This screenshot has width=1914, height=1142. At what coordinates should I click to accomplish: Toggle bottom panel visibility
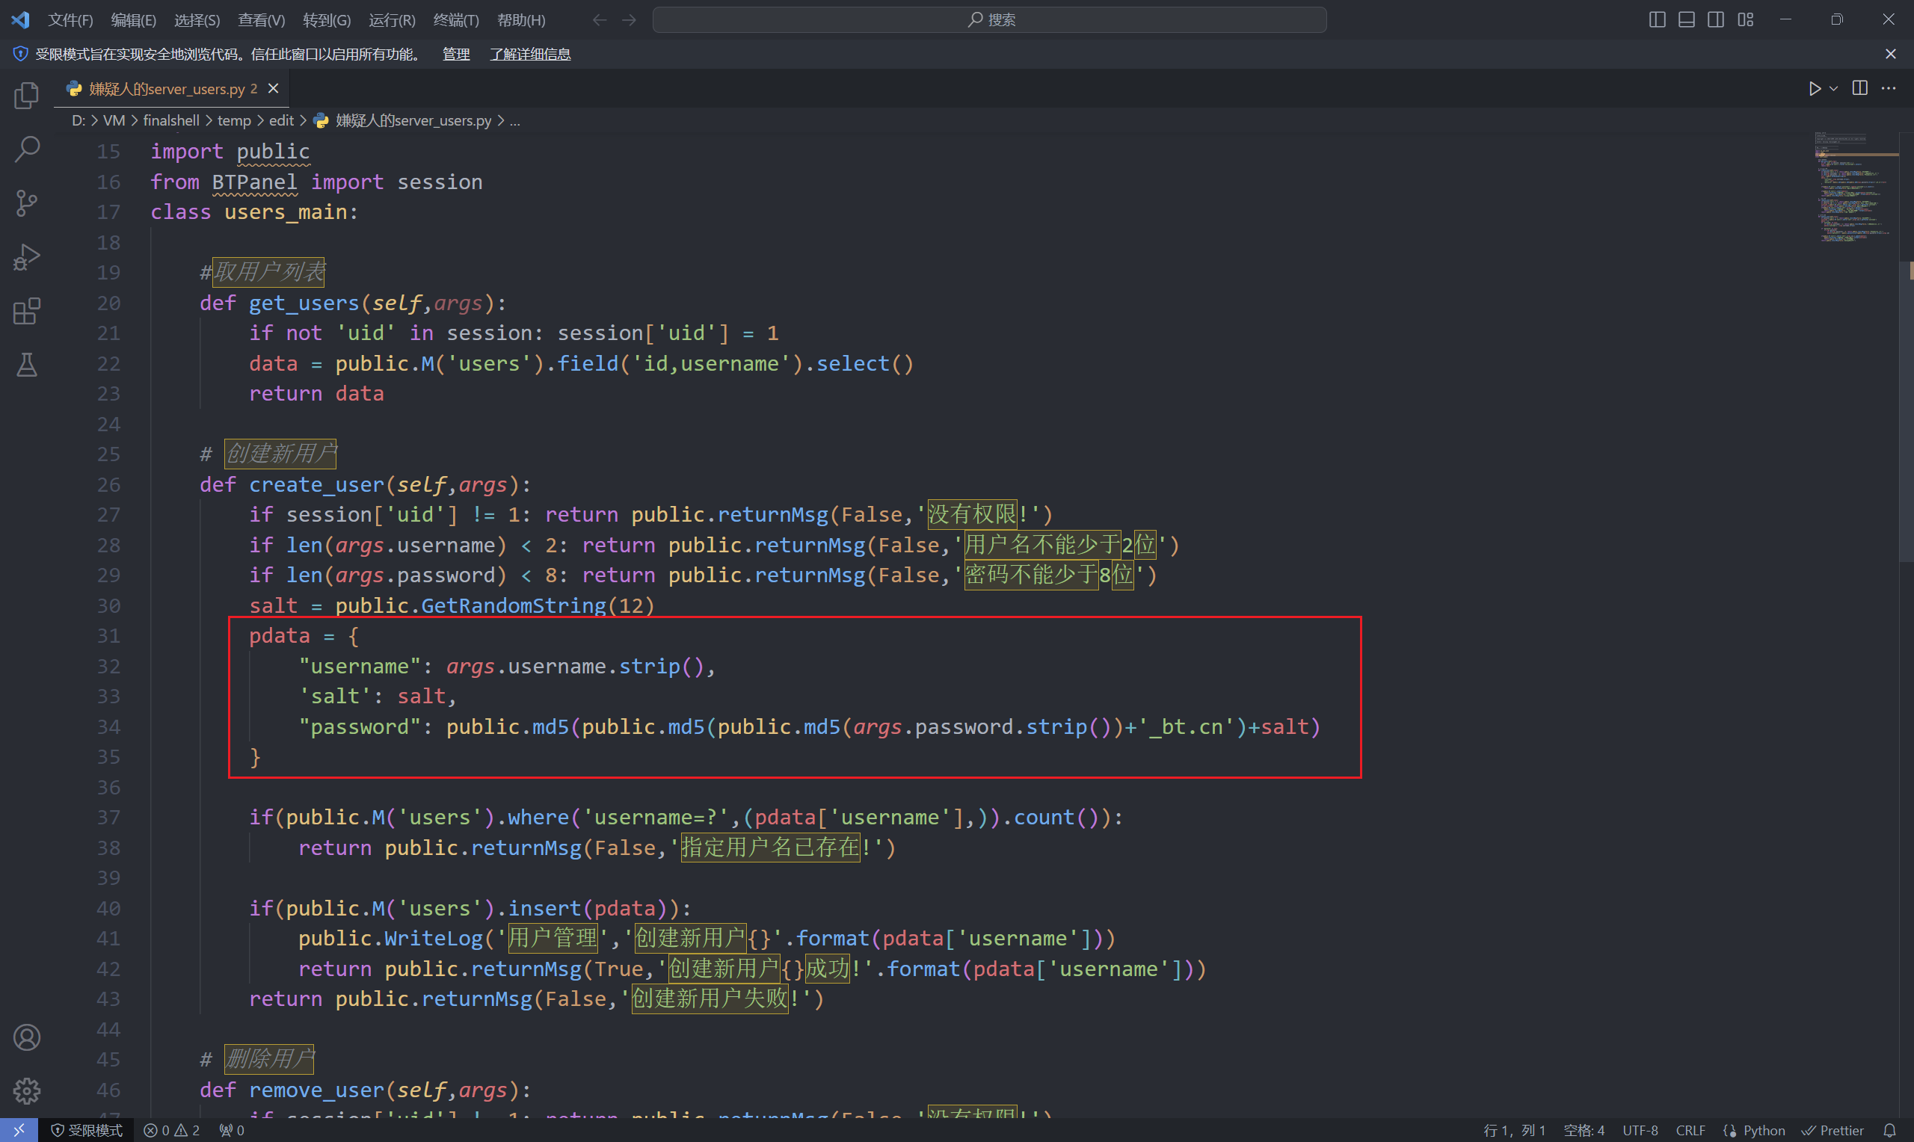pos(1686,19)
